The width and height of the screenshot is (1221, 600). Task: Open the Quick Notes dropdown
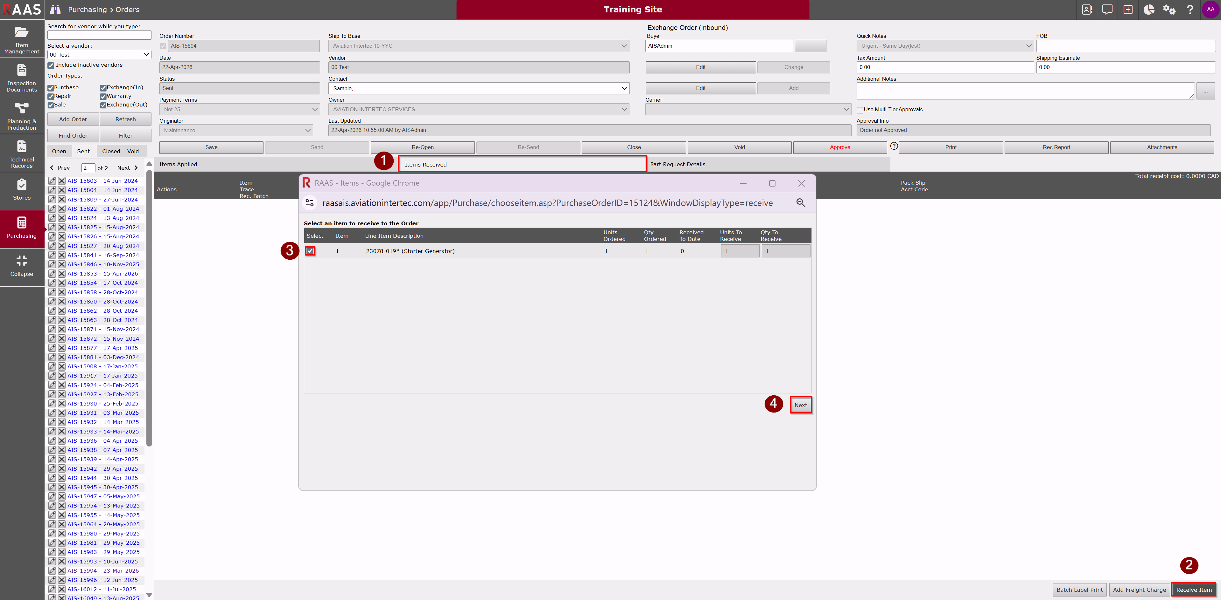945,46
